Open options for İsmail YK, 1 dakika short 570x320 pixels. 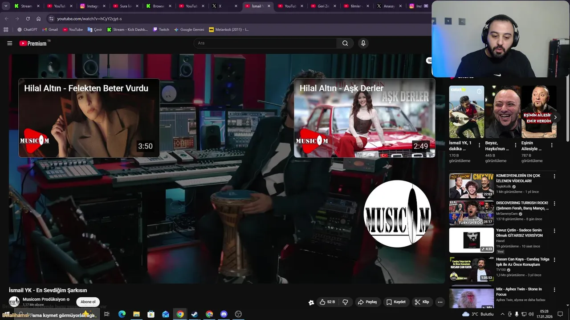click(479, 145)
